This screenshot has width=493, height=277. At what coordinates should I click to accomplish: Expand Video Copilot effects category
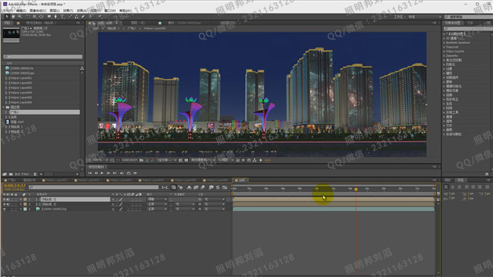coord(444,52)
